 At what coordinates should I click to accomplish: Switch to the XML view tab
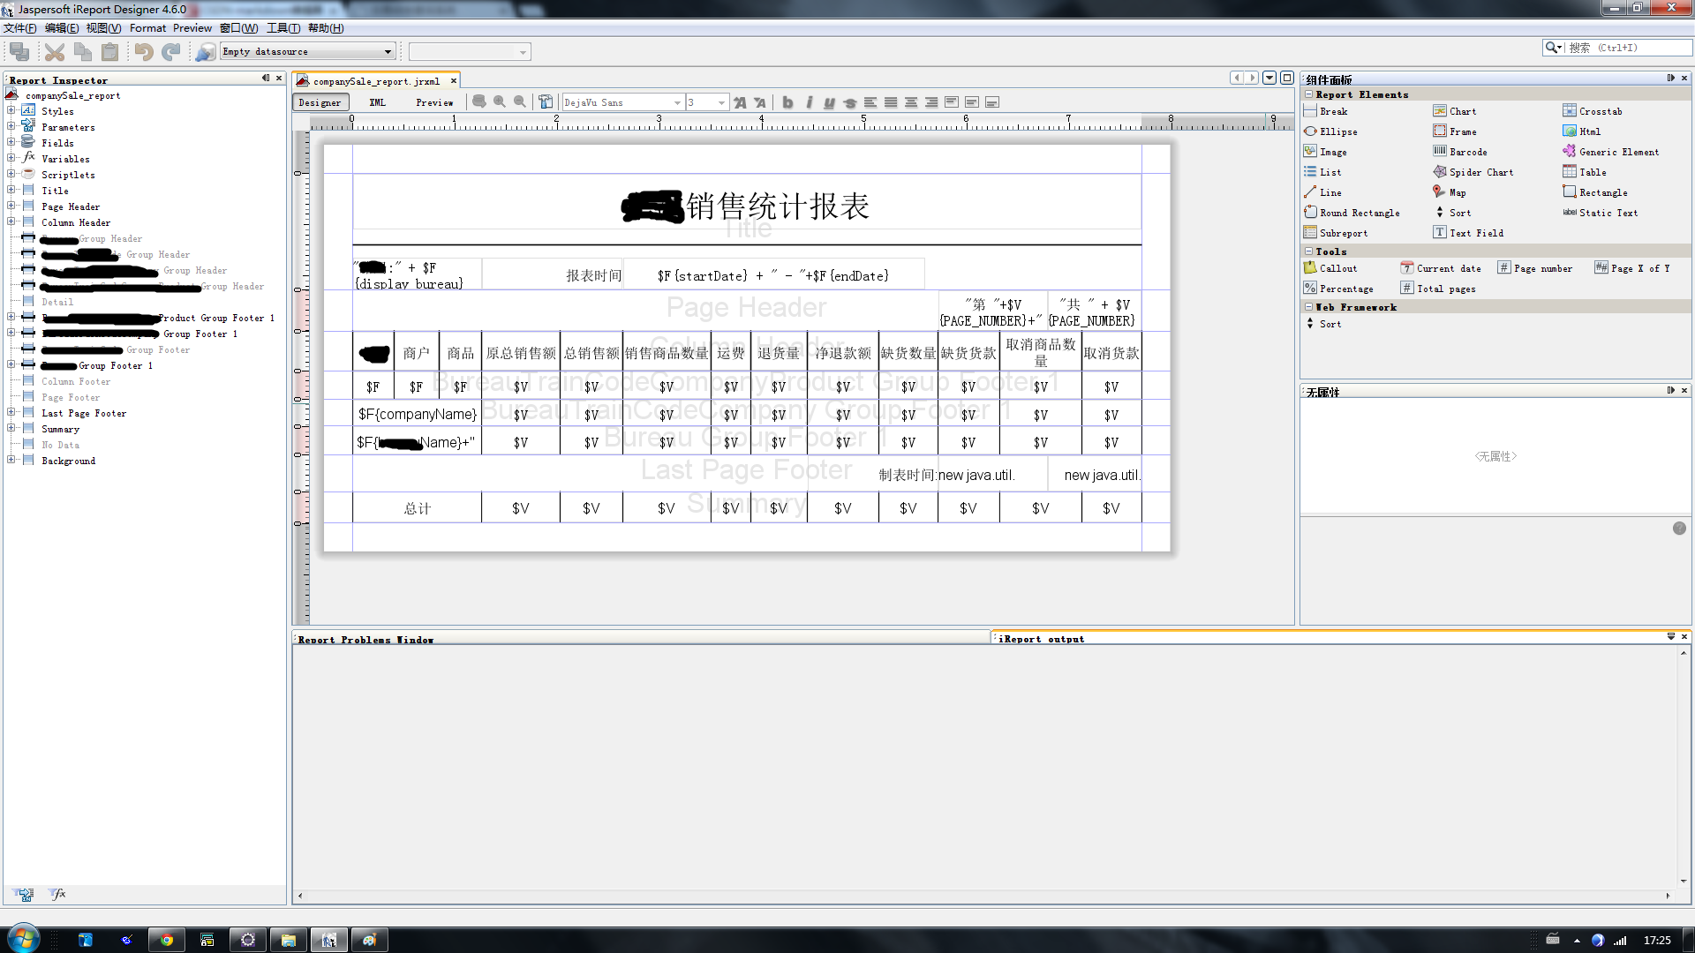[x=377, y=102]
